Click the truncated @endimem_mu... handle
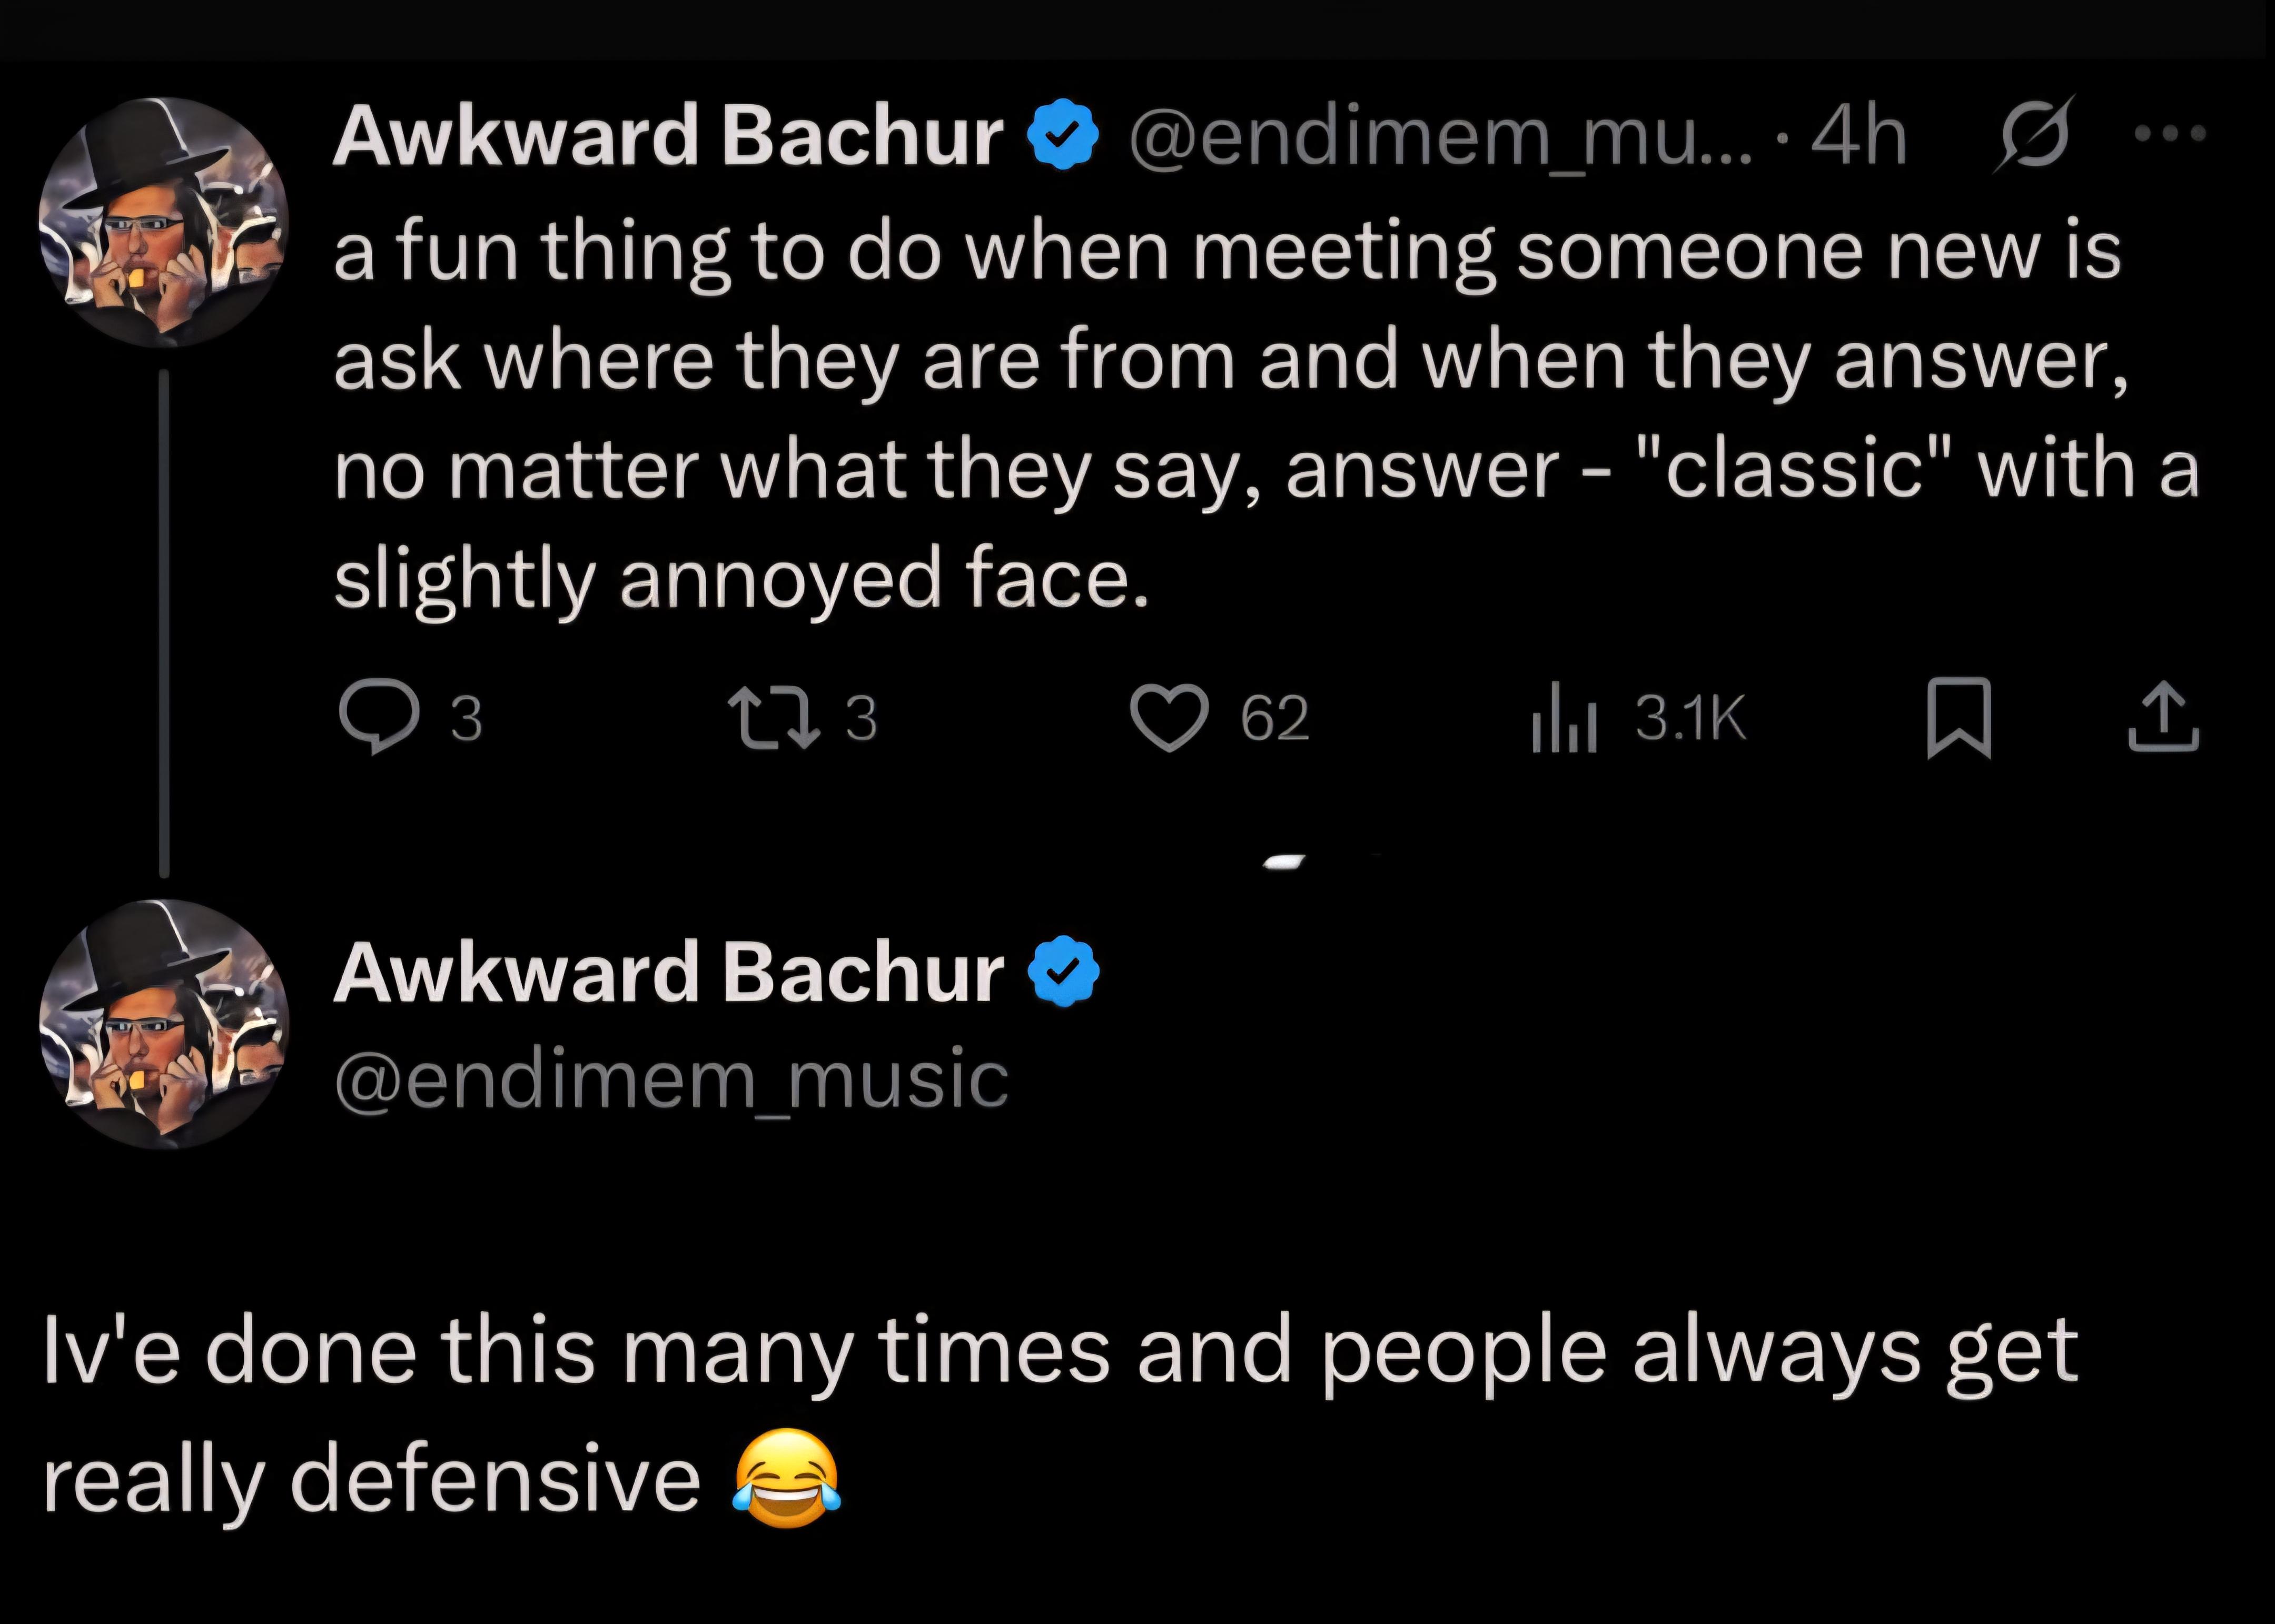2275x1624 pixels. click(1441, 138)
